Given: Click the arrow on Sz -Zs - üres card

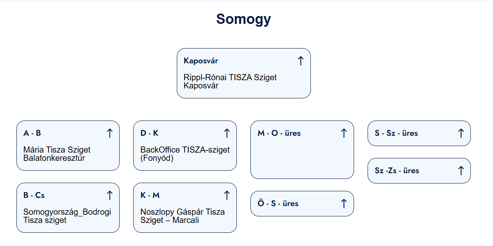Looking at the screenshot, I should (461, 171).
